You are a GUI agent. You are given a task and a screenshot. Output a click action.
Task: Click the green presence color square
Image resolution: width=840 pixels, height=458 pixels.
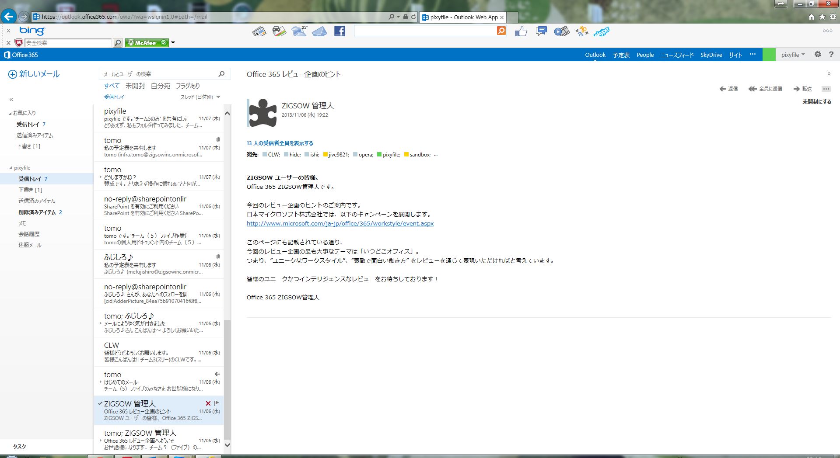pyautogui.click(x=769, y=55)
